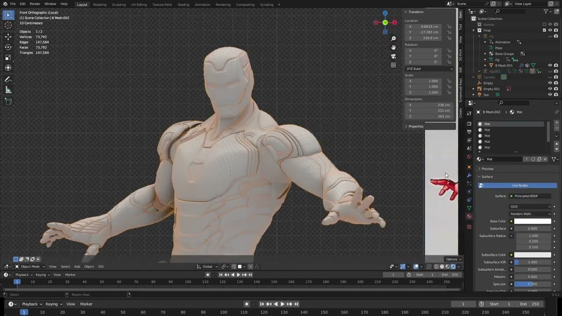
Task: Click the fake user shield icon for Mat
Action: tap(533, 159)
